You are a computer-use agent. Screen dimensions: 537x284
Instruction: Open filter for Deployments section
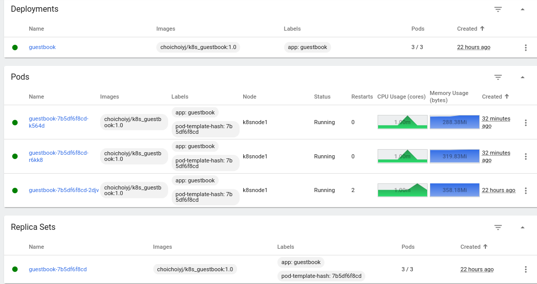[498, 9]
